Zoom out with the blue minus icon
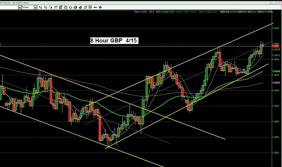 tap(95, 7)
